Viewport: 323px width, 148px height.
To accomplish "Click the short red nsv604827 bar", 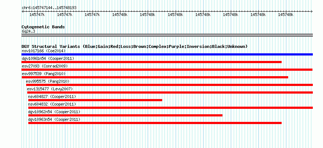I will pos(95,100).
